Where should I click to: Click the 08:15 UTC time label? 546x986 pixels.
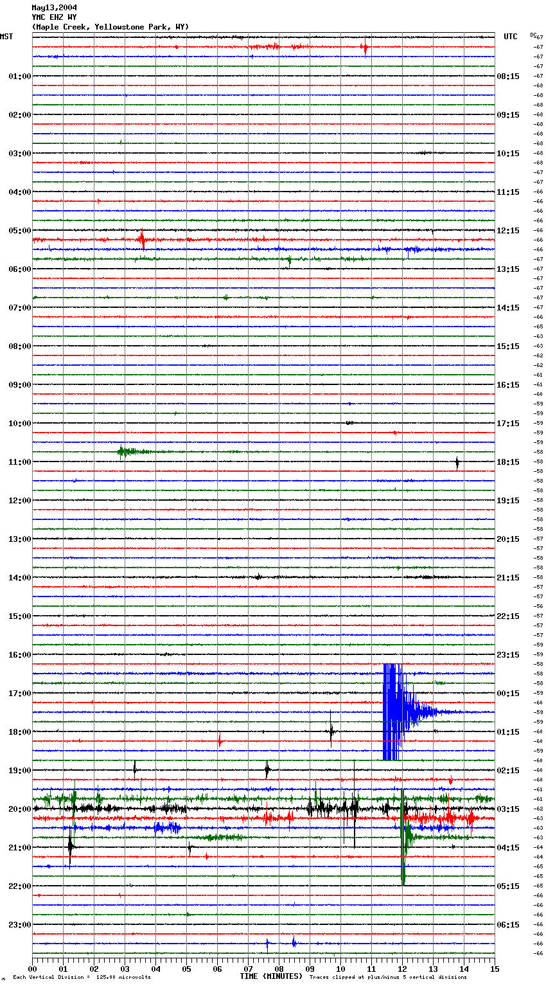[508, 76]
